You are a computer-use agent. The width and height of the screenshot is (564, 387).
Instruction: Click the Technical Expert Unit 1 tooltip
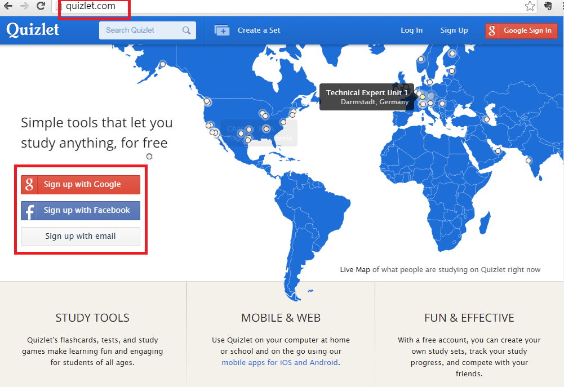[367, 97]
